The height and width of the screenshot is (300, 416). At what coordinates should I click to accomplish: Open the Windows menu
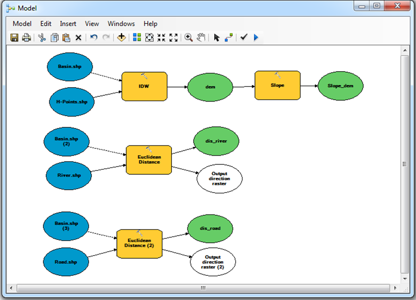pos(121,24)
